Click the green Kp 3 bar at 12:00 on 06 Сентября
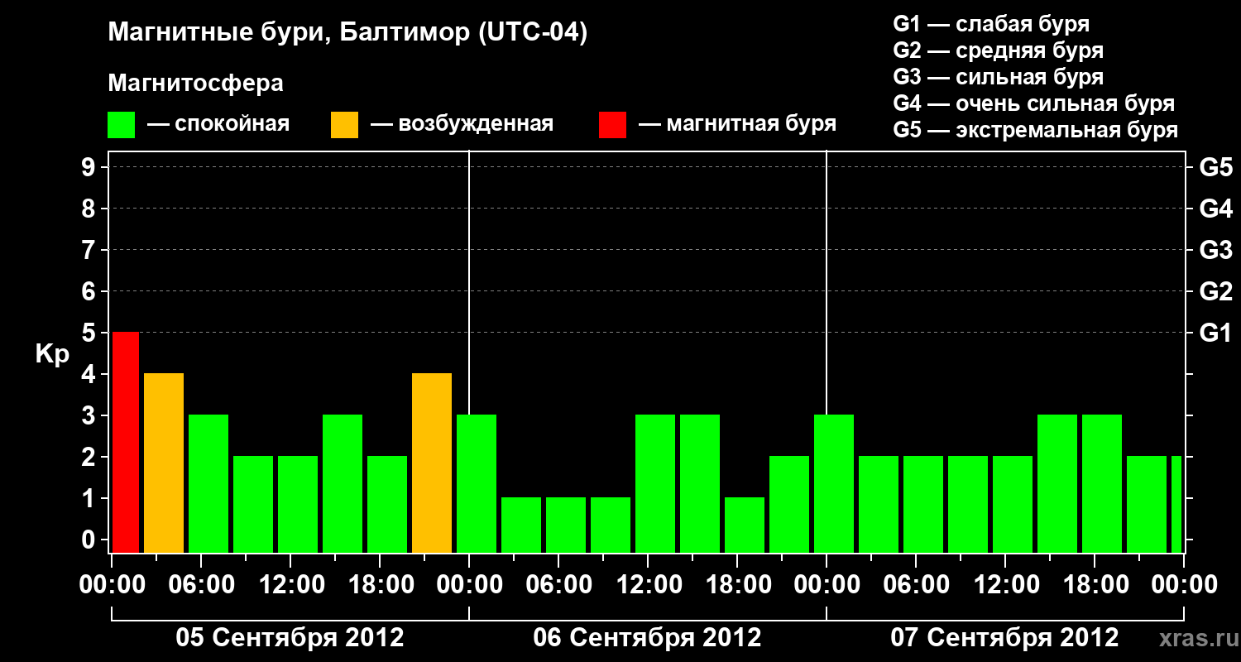Viewport: 1241px width, 662px height. coord(655,483)
